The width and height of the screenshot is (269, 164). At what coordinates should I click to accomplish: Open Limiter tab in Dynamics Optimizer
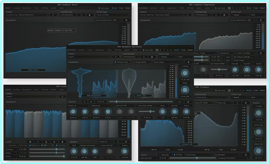click(90, 50)
